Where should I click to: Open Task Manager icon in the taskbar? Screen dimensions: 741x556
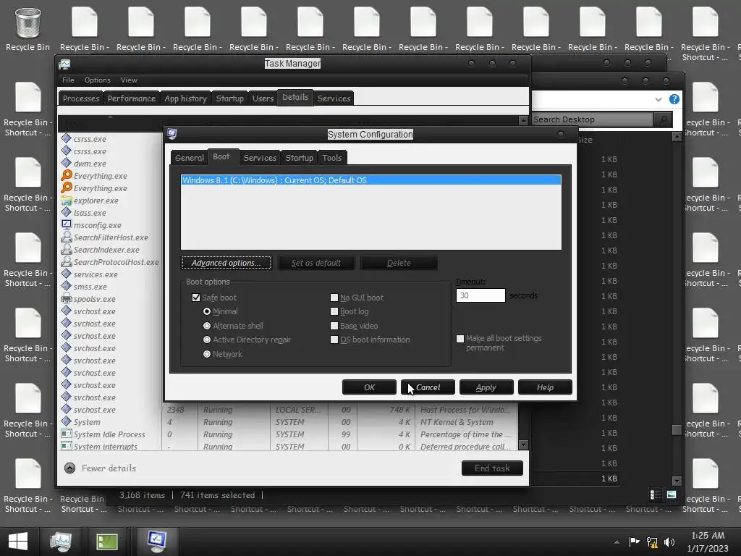(x=61, y=542)
